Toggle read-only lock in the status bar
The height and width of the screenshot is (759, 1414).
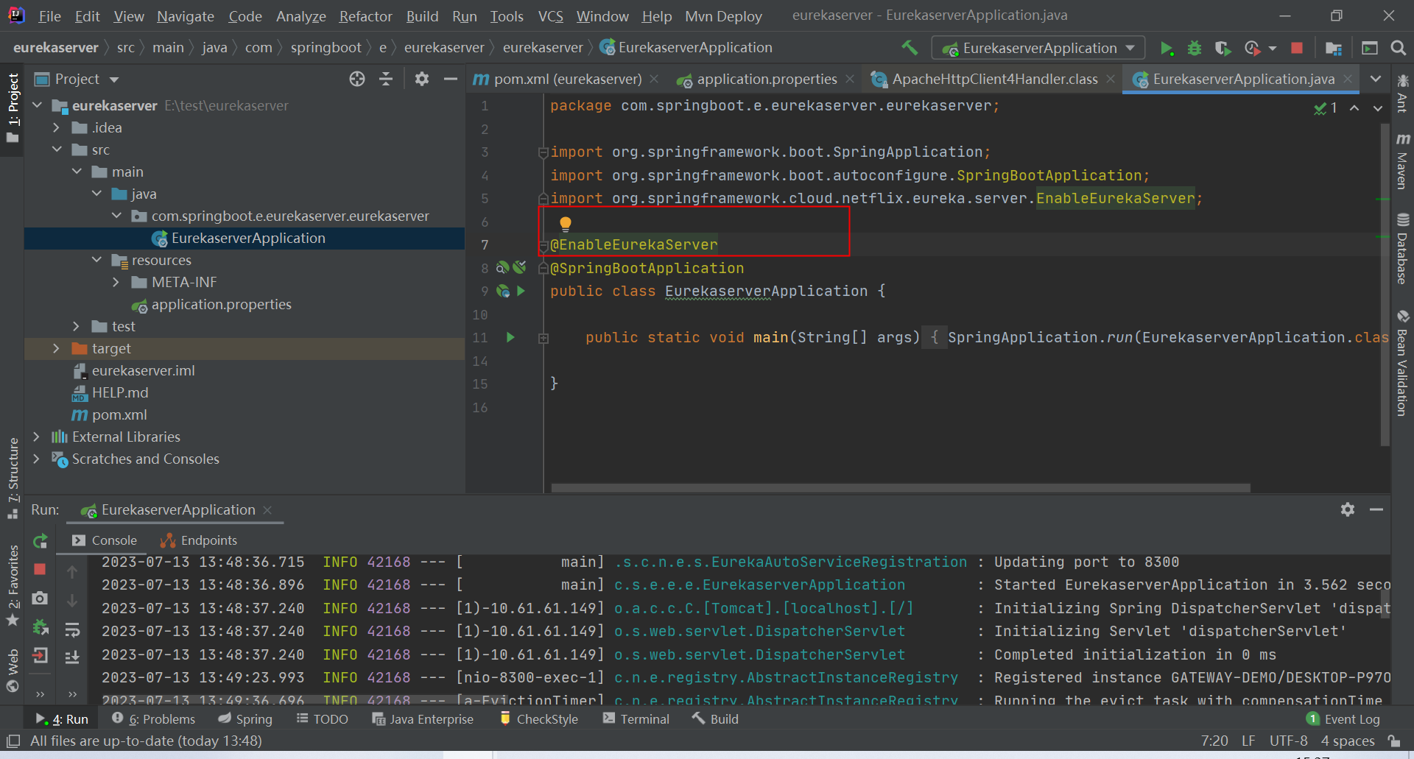point(1394,741)
